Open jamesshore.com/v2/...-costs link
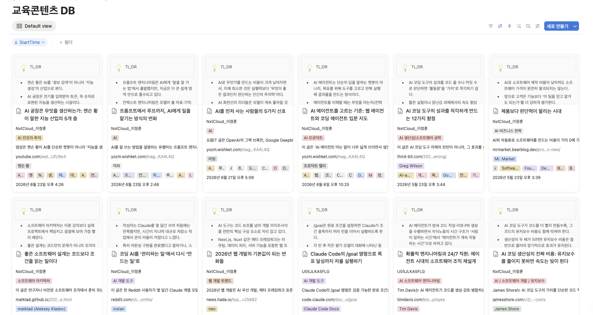The image size is (593, 315). coord(519,300)
